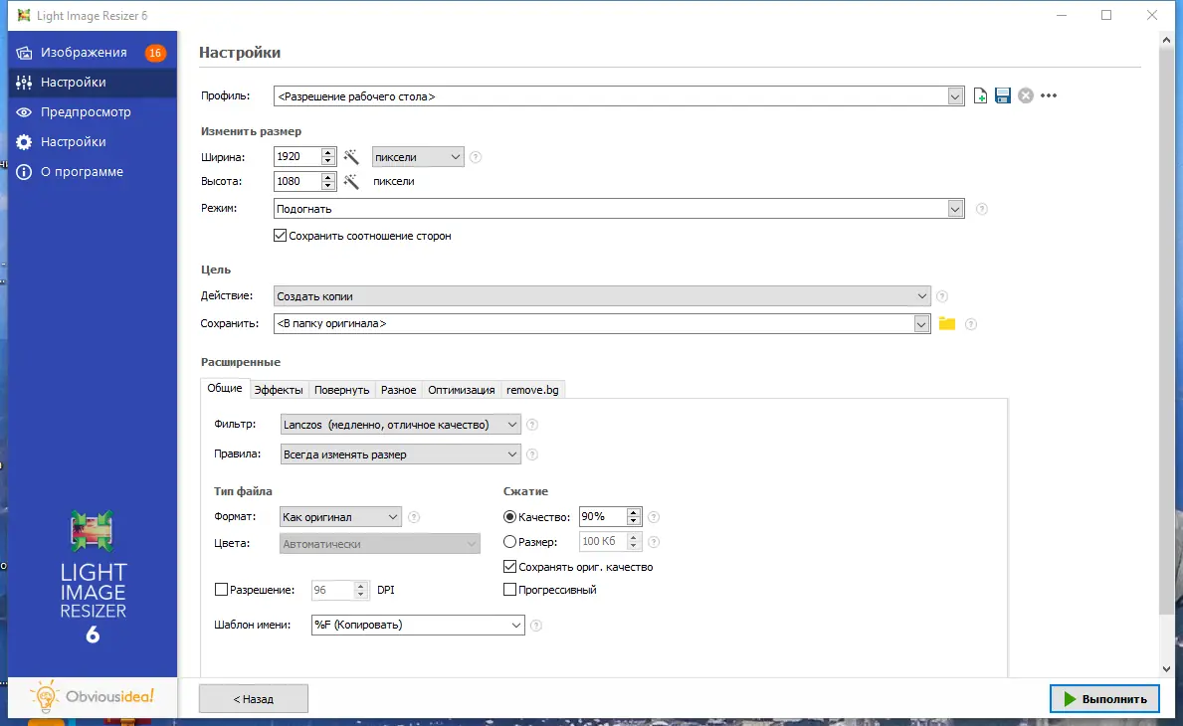Select the Качество radio button
This screenshot has height=726, width=1183.
pyautogui.click(x=510, y=517)
